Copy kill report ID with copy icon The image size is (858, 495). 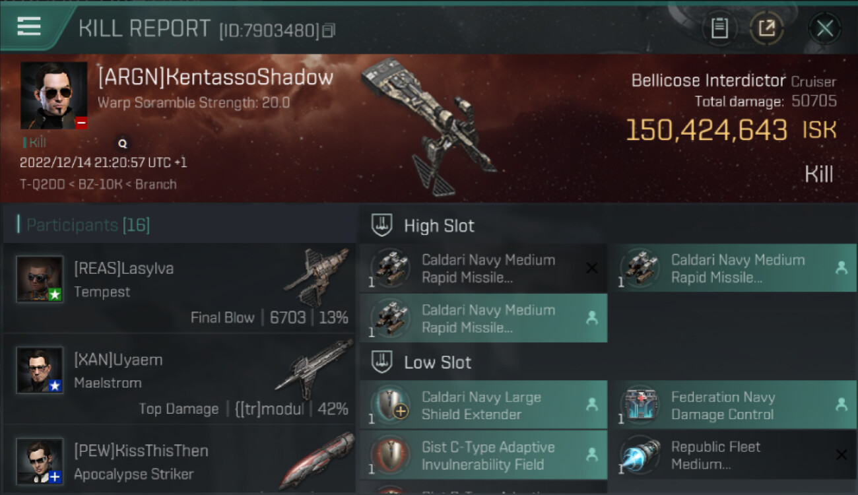click(x=329, y=30)
